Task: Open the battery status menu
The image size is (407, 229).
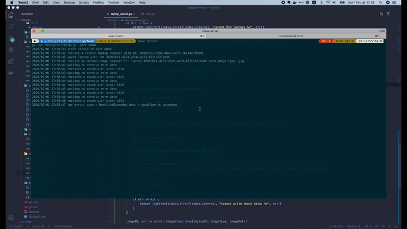Action: 342,3
